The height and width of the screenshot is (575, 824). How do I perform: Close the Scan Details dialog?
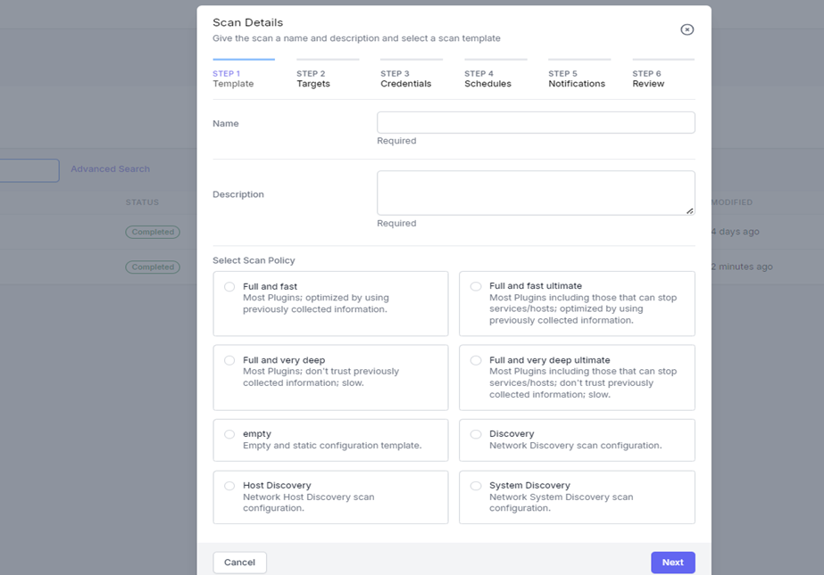[687, 29]
